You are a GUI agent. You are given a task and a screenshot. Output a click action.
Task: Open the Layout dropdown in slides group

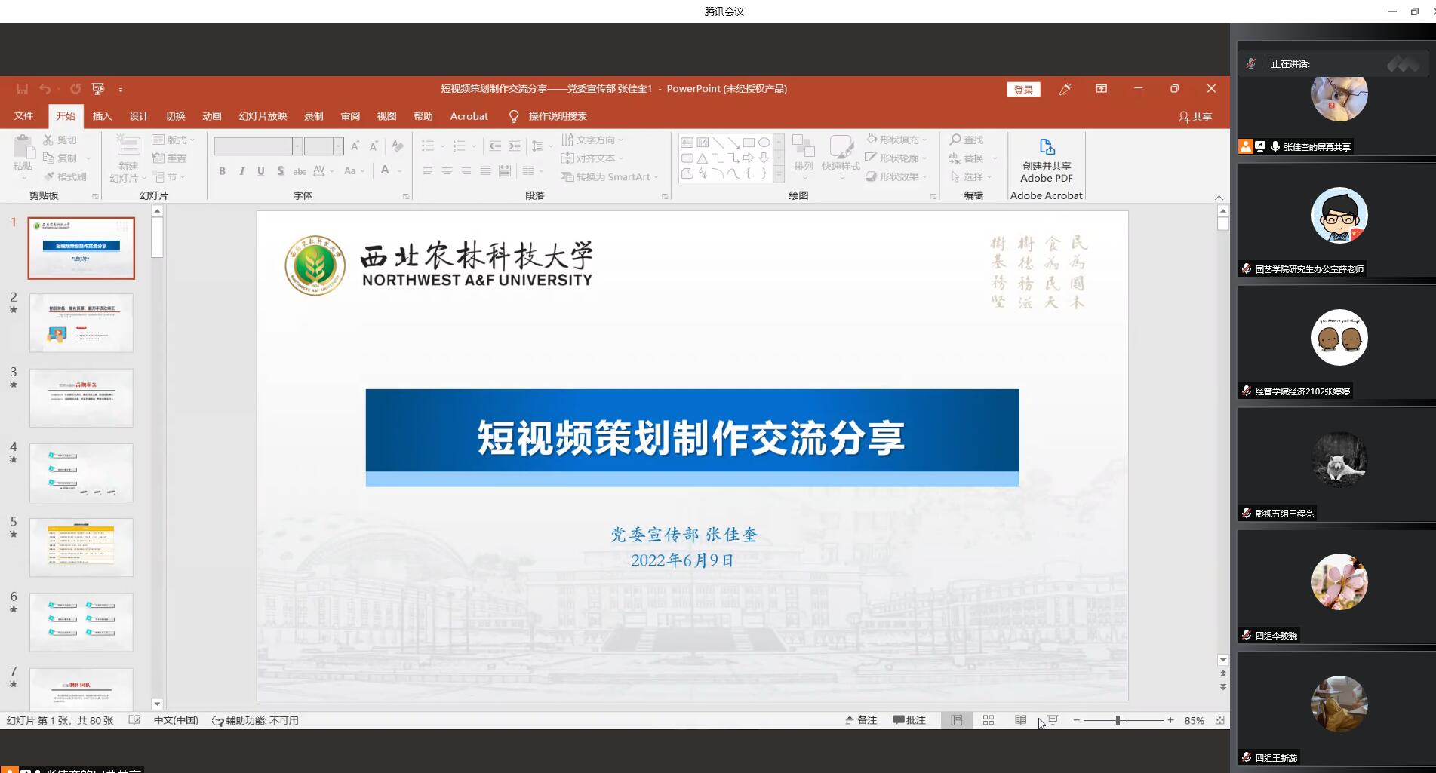click(x=174, y=140)
